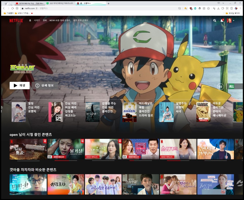Open the browser three-dot menu
The height and width of the screenshot is (200, 244).
(x=240, y=8)
